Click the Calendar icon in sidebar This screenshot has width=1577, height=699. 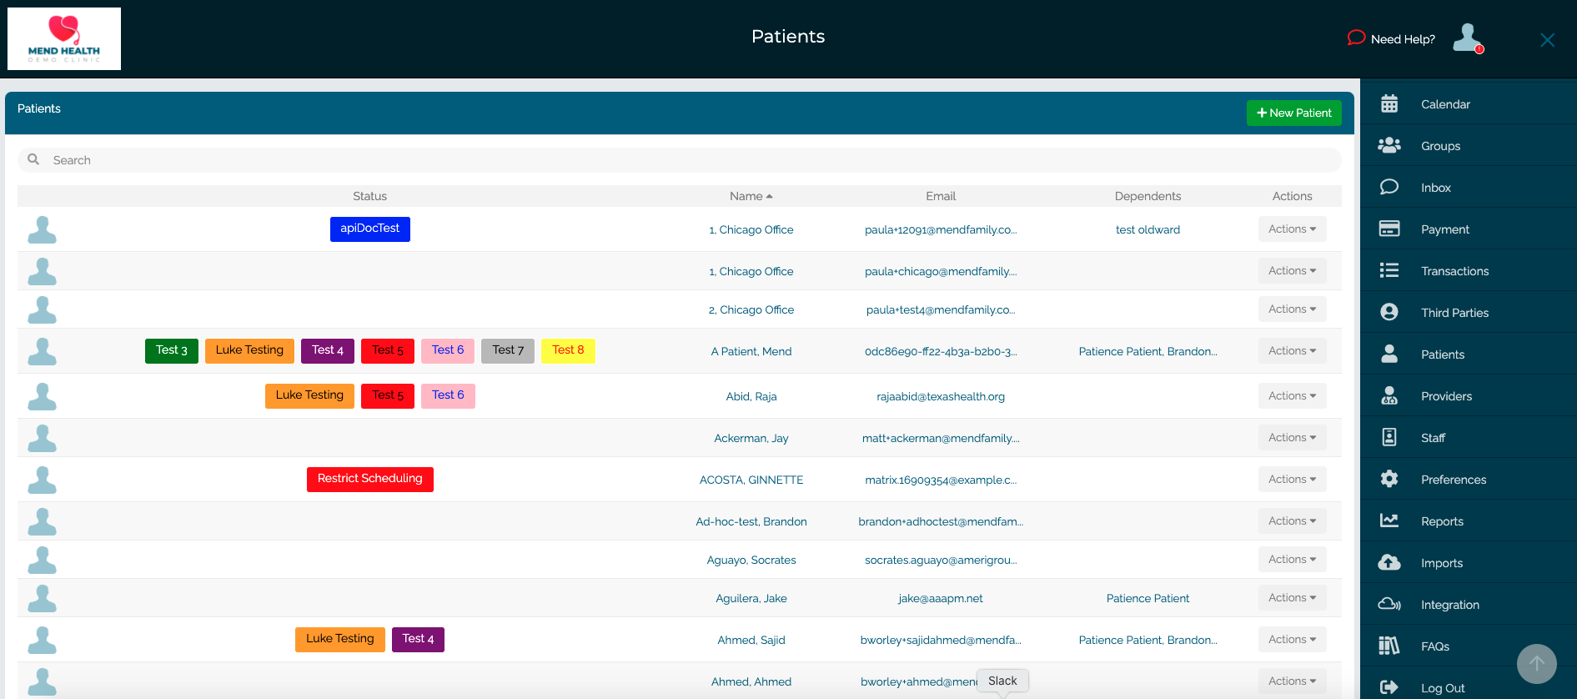point(1389,104)
